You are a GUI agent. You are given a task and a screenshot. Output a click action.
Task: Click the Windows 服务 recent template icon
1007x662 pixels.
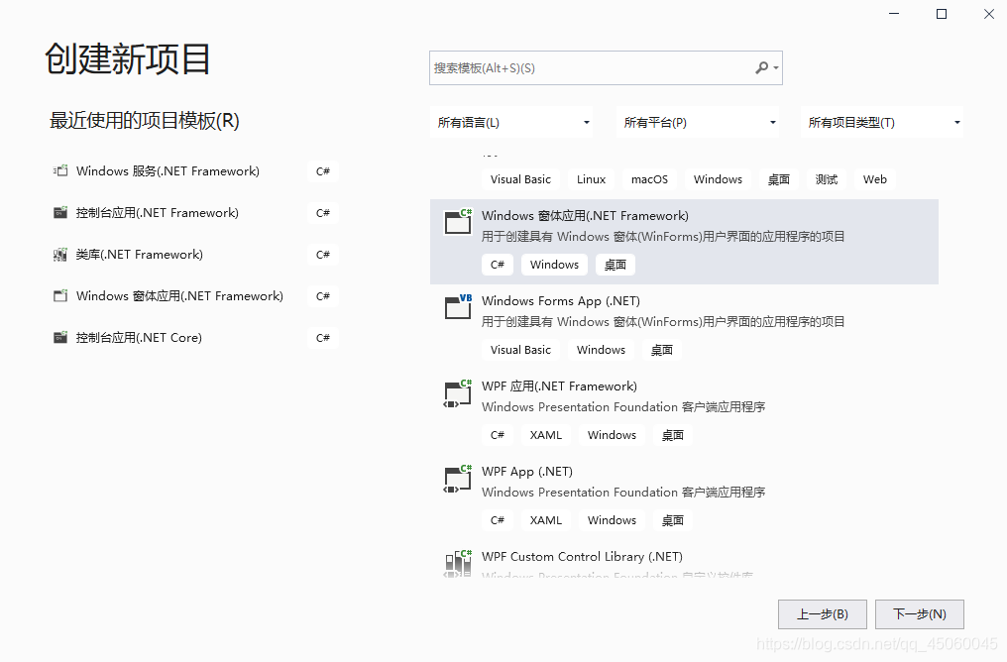click(60, 170)
